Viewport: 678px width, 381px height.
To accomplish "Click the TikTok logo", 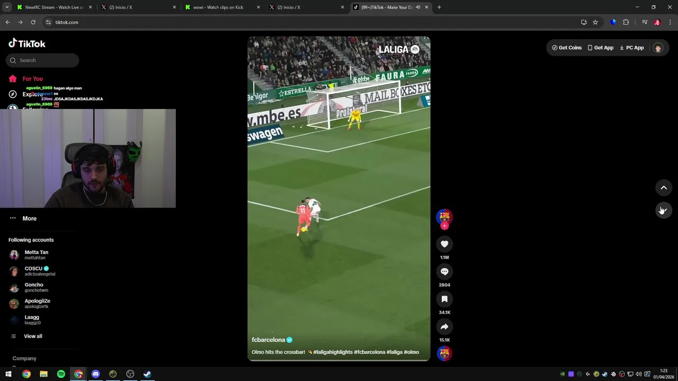I will (x=27, y=43).
